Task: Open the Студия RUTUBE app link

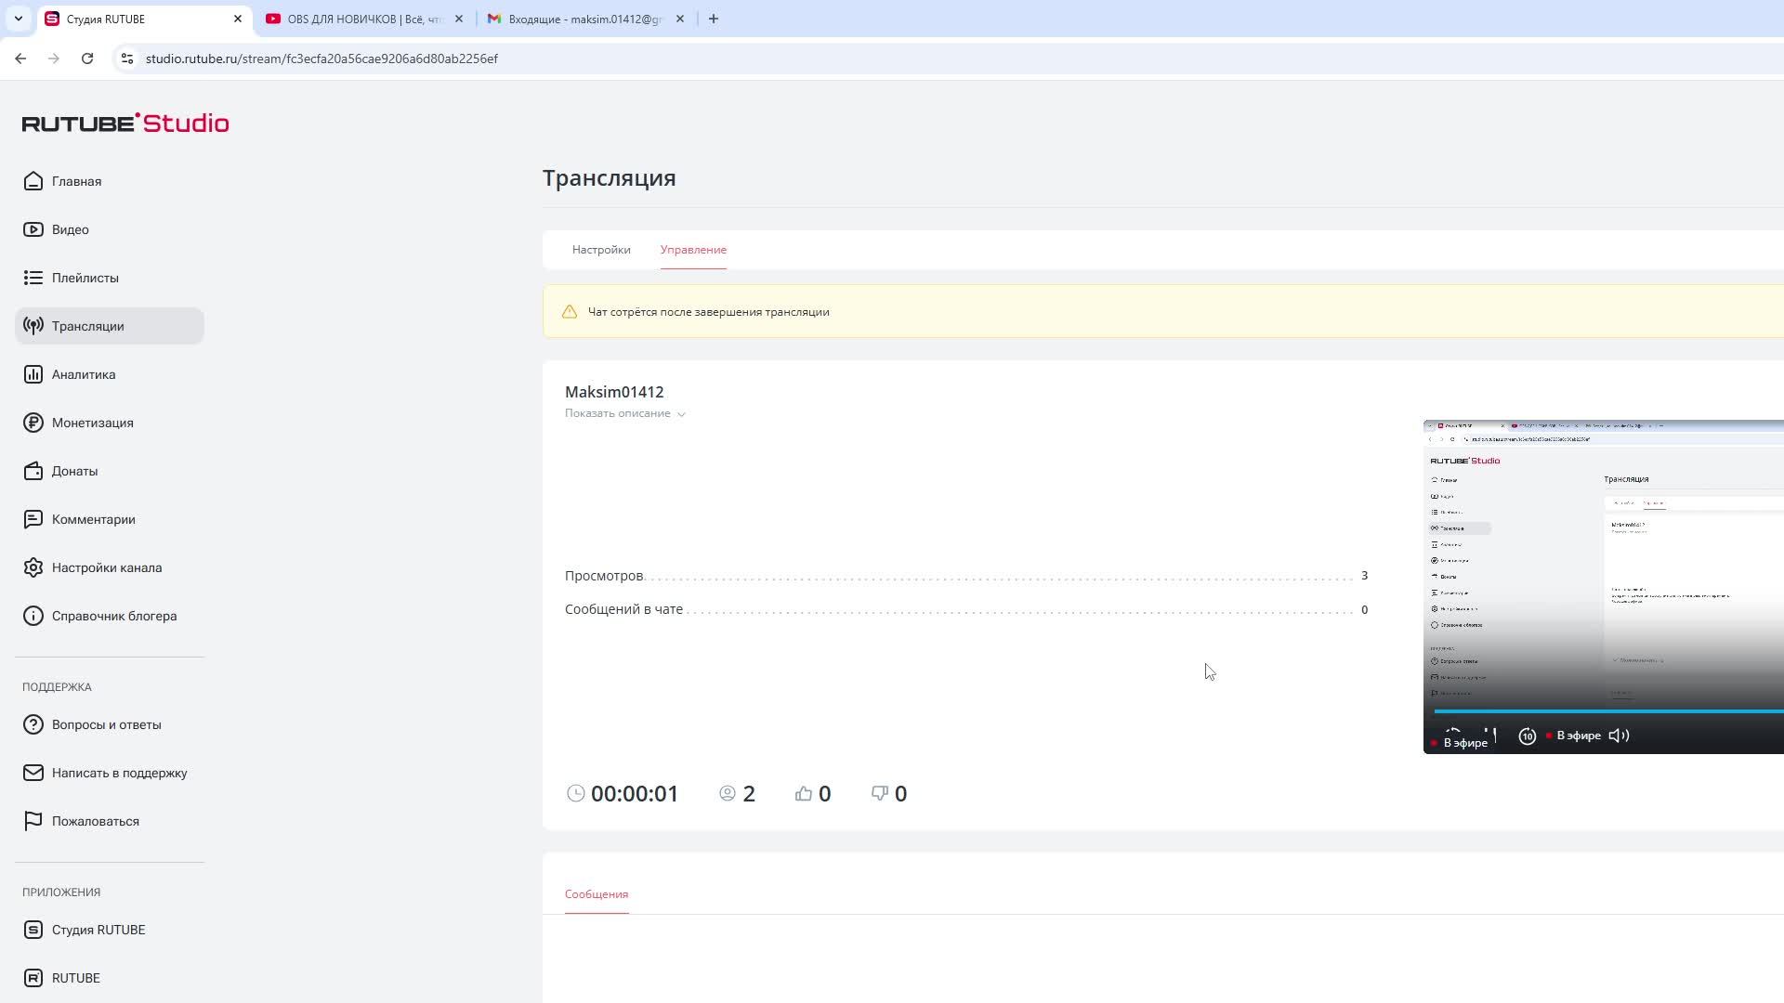Action: 110,930
